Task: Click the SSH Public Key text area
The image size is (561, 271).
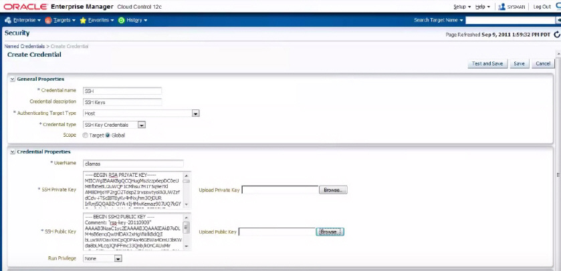Action: pos(133,232)
